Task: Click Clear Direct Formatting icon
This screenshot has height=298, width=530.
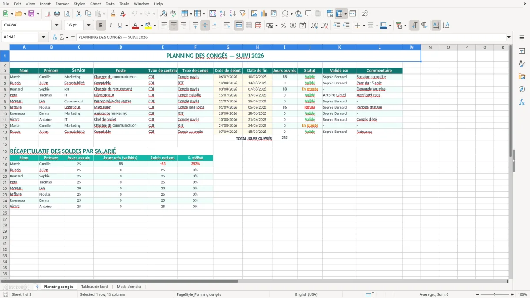Action: (123, 14)
